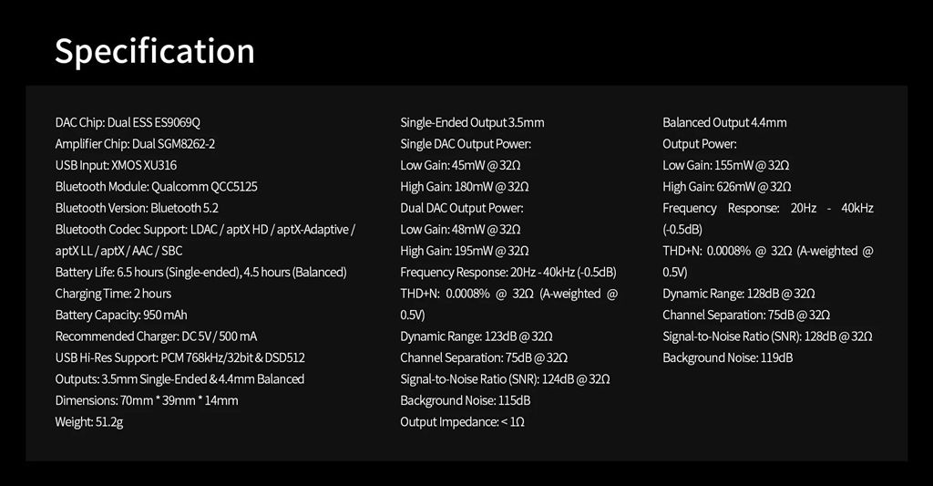933x486 pixels.
Task: Click High Gain: 626mW @ 32Ω text
Action: [x=727, y=186]
